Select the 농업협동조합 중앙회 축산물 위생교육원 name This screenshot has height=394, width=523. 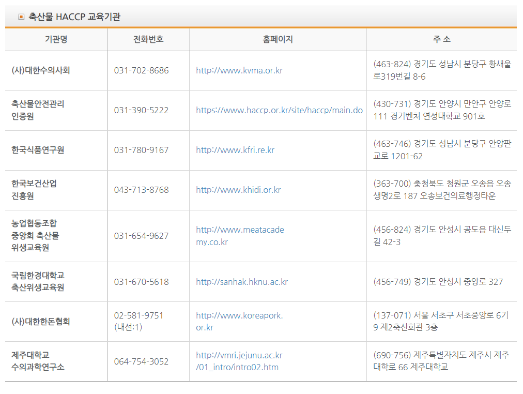[35, 235]
